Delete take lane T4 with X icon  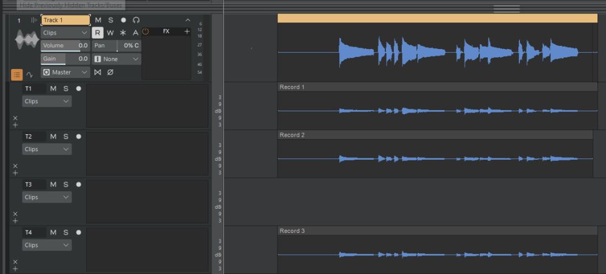(15, 262)
